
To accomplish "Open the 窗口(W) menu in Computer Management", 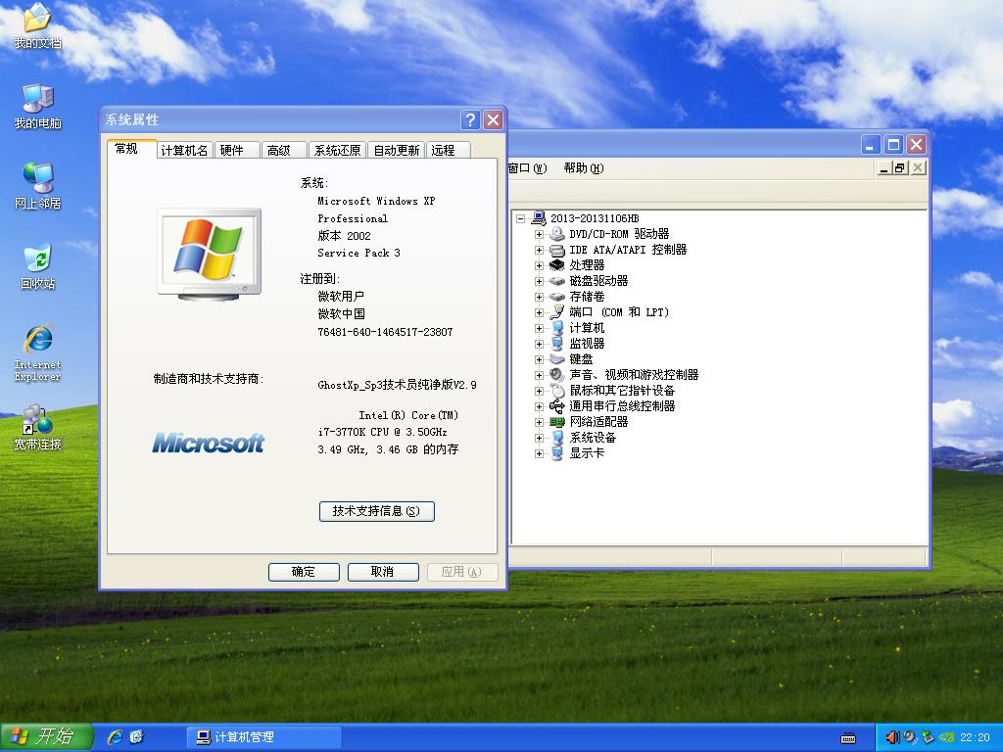I will (527, 168).
